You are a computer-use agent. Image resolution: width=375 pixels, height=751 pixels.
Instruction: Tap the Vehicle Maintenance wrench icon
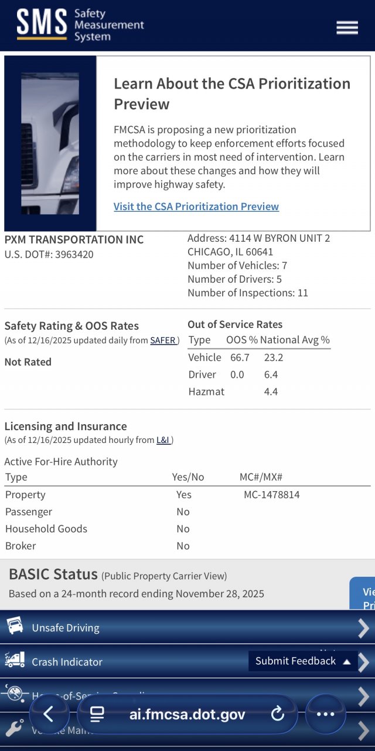[x=15, y=729]
